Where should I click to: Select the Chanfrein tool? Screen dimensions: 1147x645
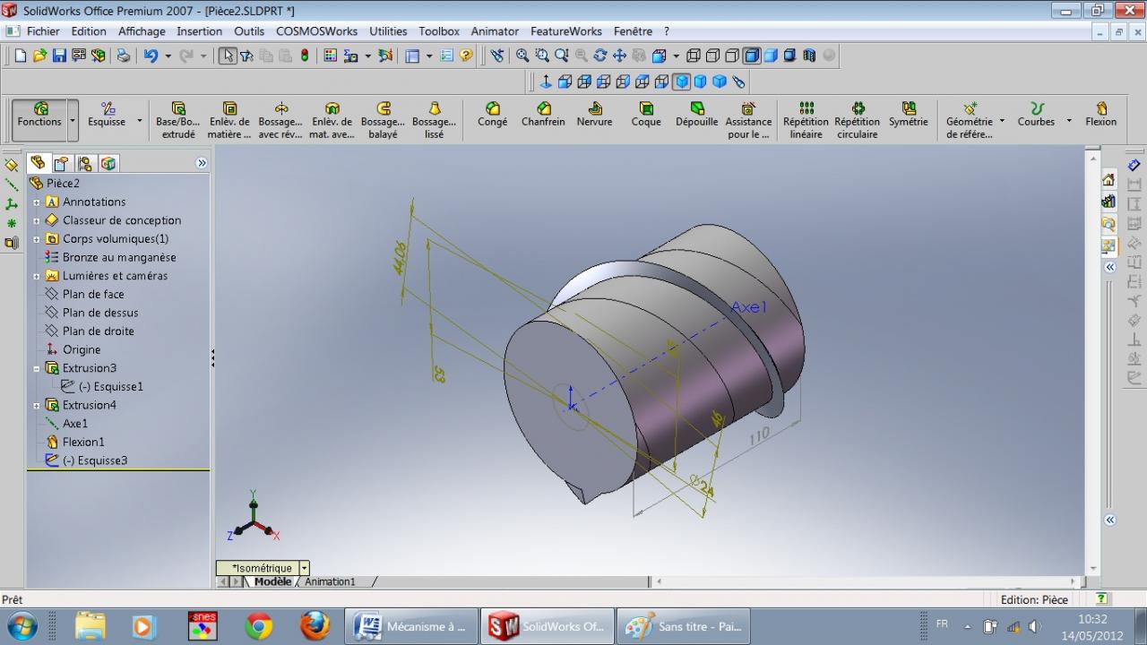[x=543, y=115]
